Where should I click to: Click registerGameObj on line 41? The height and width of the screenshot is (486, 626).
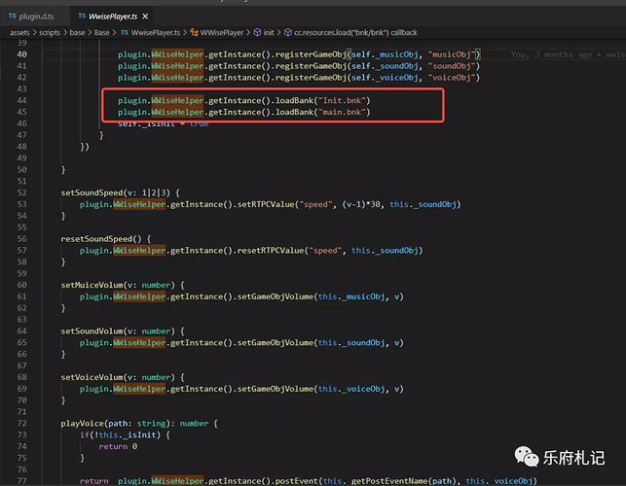[311, 66]
